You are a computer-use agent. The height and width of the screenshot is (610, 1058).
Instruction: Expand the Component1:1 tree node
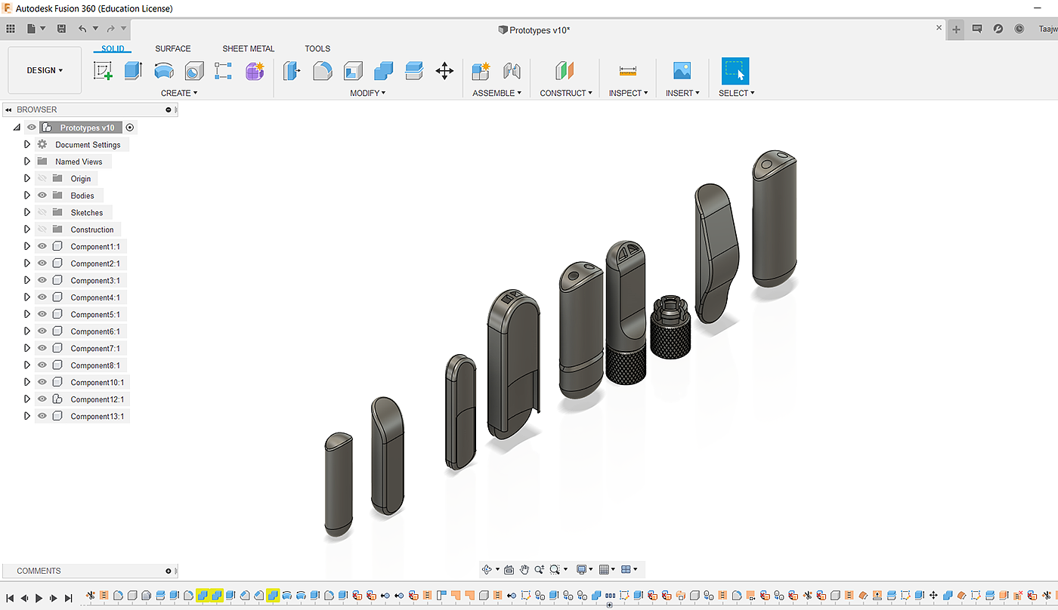tap(27, 246)
